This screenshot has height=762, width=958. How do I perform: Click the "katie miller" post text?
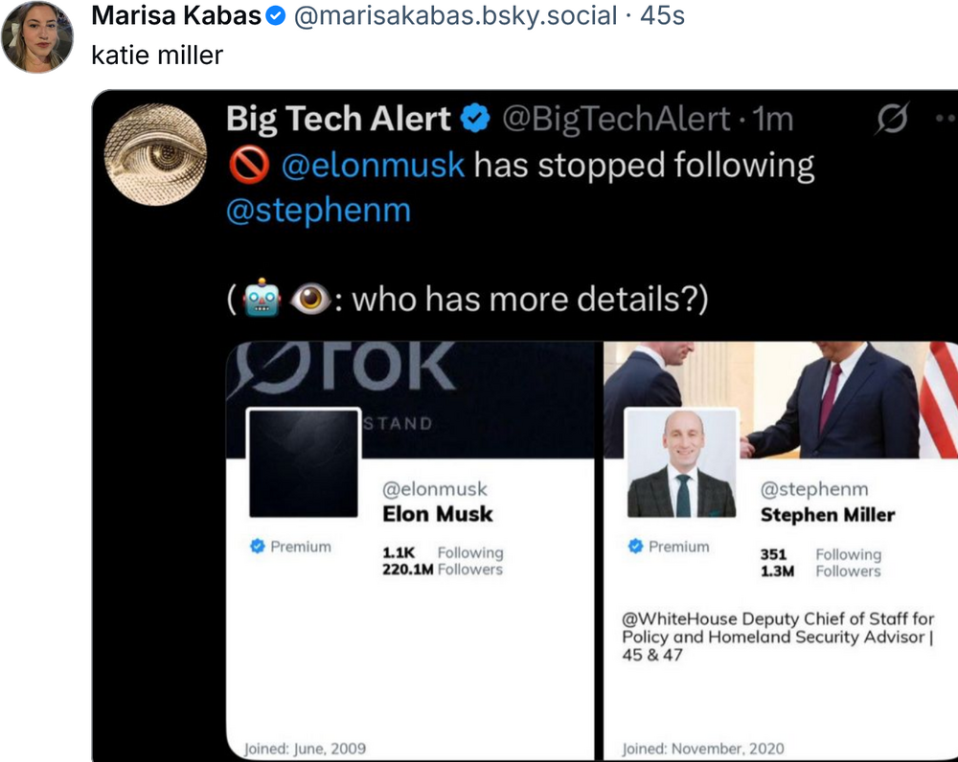(x=157, y=56)
